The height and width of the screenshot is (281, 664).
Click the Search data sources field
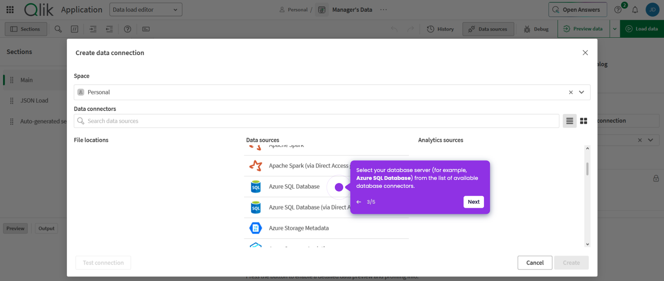coord(316,121)
